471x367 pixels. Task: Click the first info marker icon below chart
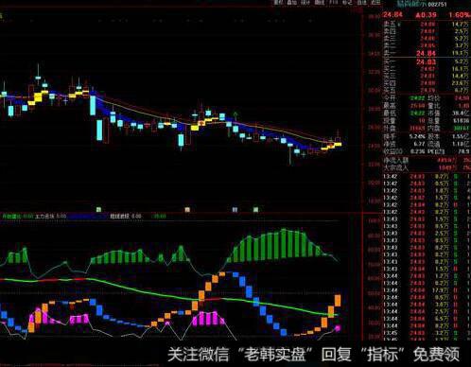click(x=98, y=209)
